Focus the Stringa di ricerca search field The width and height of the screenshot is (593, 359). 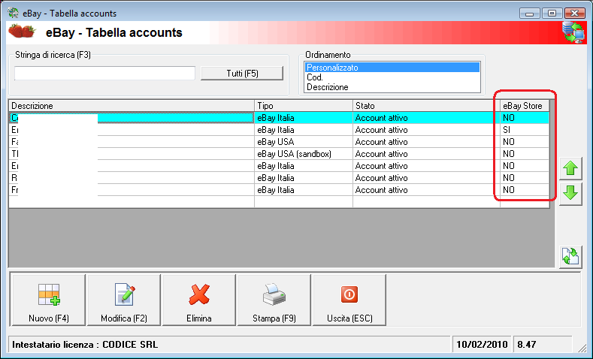coord(104,74)
